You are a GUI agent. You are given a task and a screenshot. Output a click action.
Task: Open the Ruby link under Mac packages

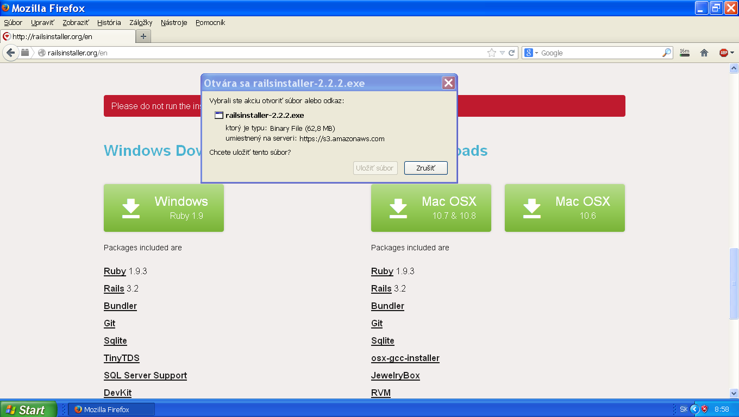tap(382, 271)
